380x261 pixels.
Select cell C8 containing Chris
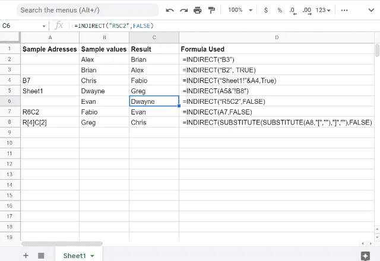(154, 122)
